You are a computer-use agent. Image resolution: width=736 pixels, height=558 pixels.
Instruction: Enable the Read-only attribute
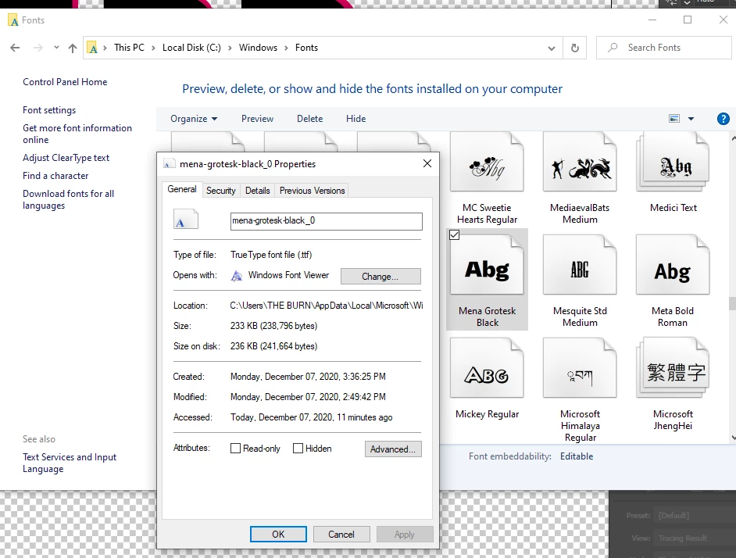click(236, 449)
